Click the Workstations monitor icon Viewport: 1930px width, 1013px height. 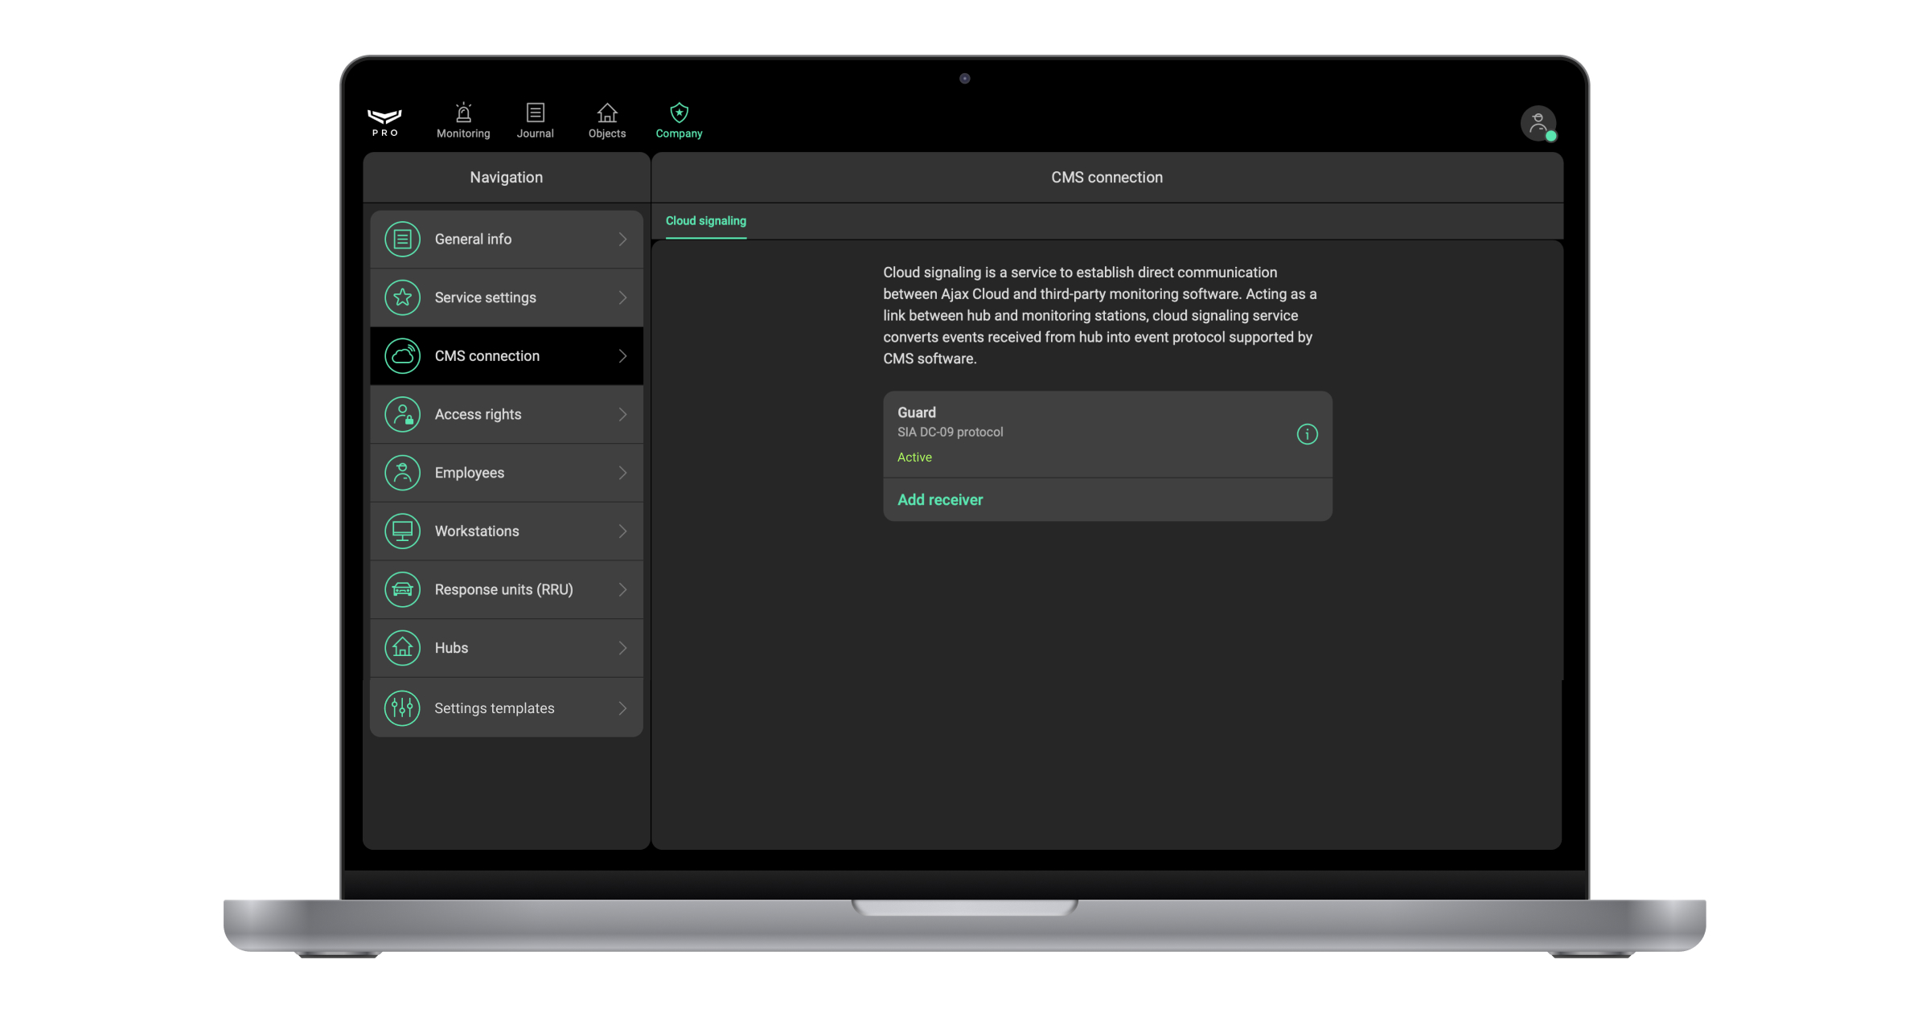(x=403, y=531)
